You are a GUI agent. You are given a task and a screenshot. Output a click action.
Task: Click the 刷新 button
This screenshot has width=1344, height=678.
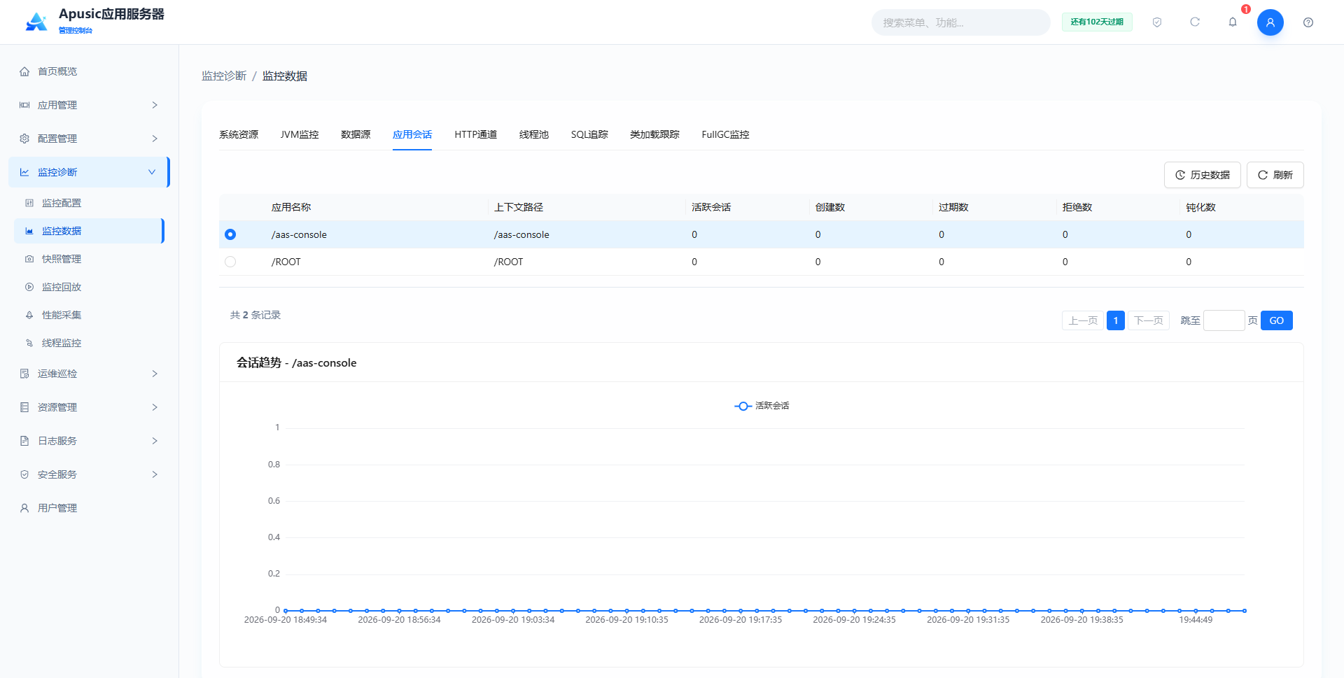(x=1275, y=175)
